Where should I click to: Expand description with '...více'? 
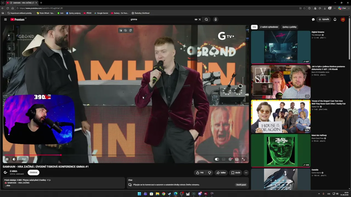(7, 186)
